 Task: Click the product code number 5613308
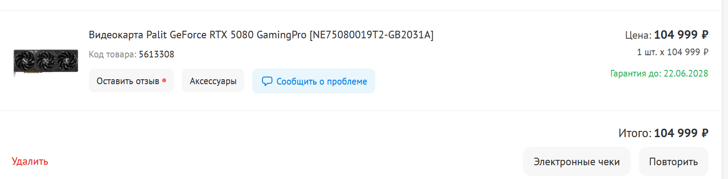tap(156, 54)
